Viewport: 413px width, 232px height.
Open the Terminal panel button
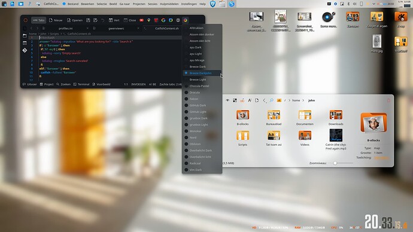click(x=81, y=84)
